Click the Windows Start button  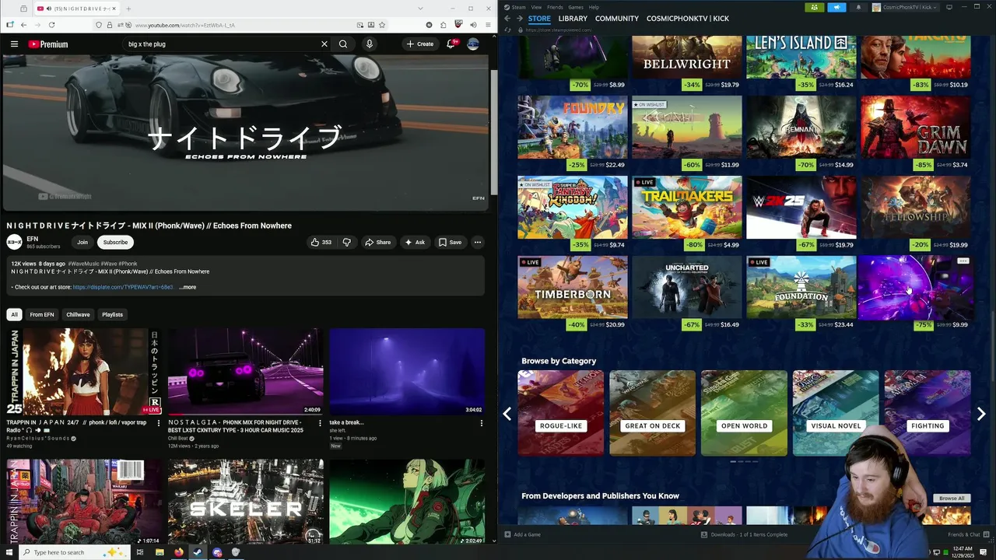pos(9,552)
